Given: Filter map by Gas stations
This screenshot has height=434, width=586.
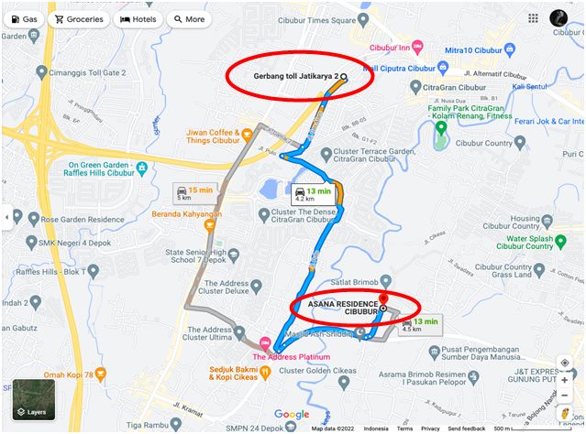Looking at the screenshot, I should [24, 19].
